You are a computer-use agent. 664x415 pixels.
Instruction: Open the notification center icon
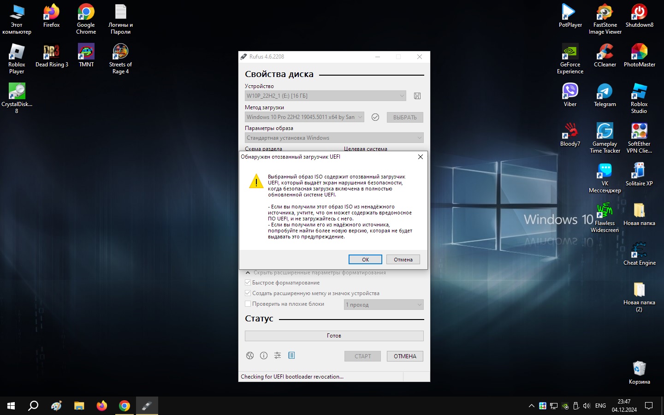(649, 406)
